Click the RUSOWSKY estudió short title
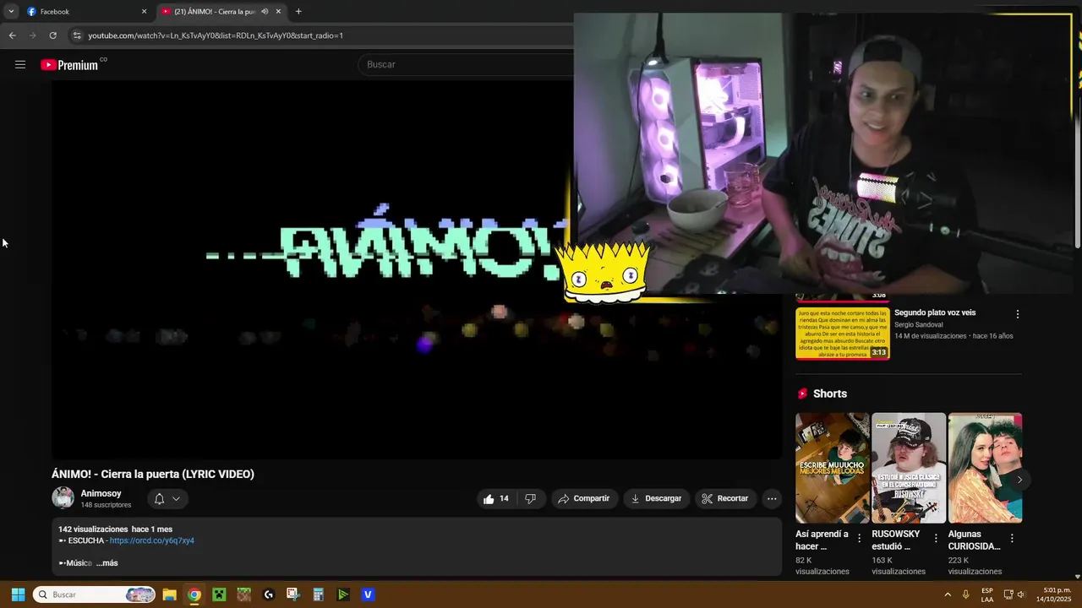1082x608 pixels. [896, 540]
